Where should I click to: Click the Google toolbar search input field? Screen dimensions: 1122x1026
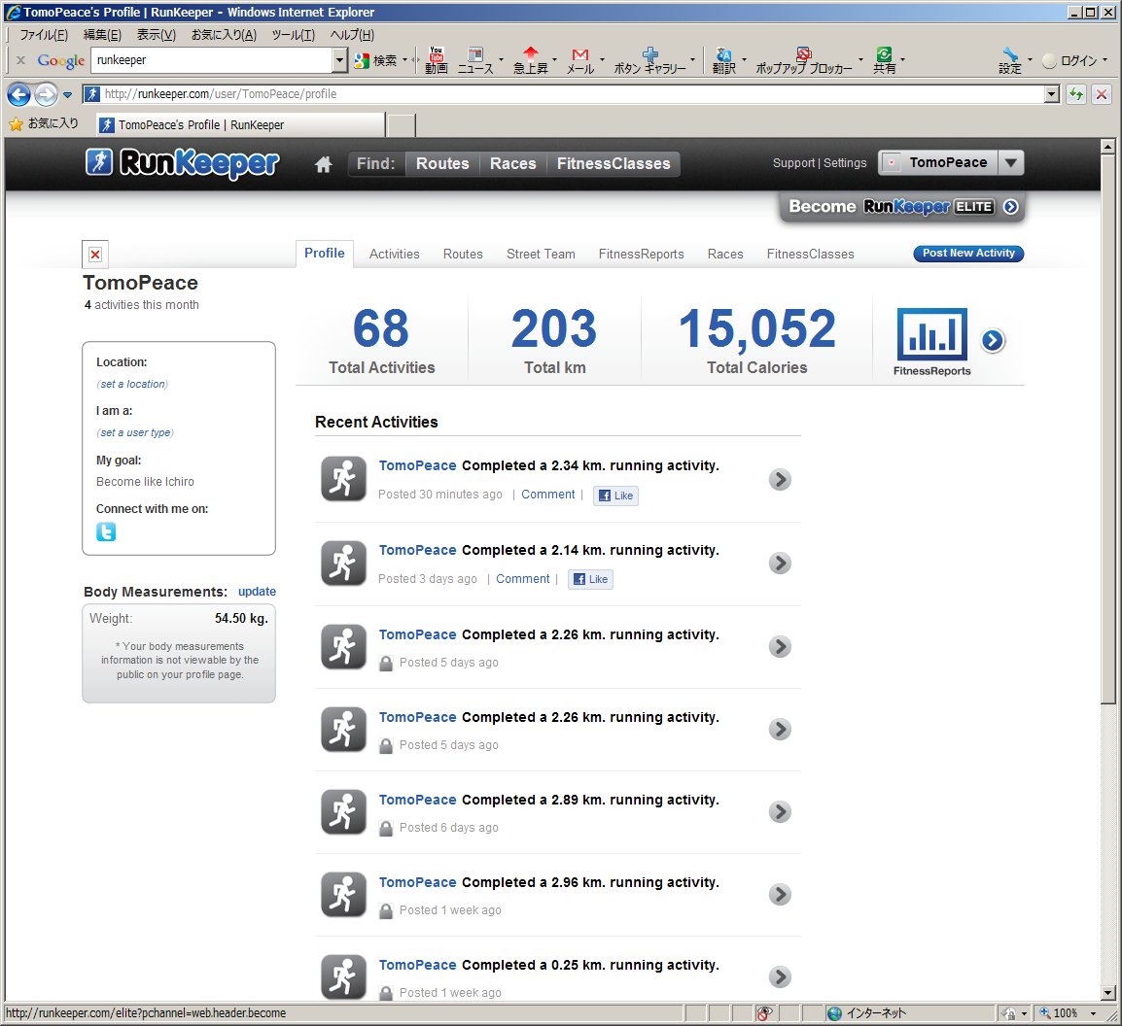[212, 60]
